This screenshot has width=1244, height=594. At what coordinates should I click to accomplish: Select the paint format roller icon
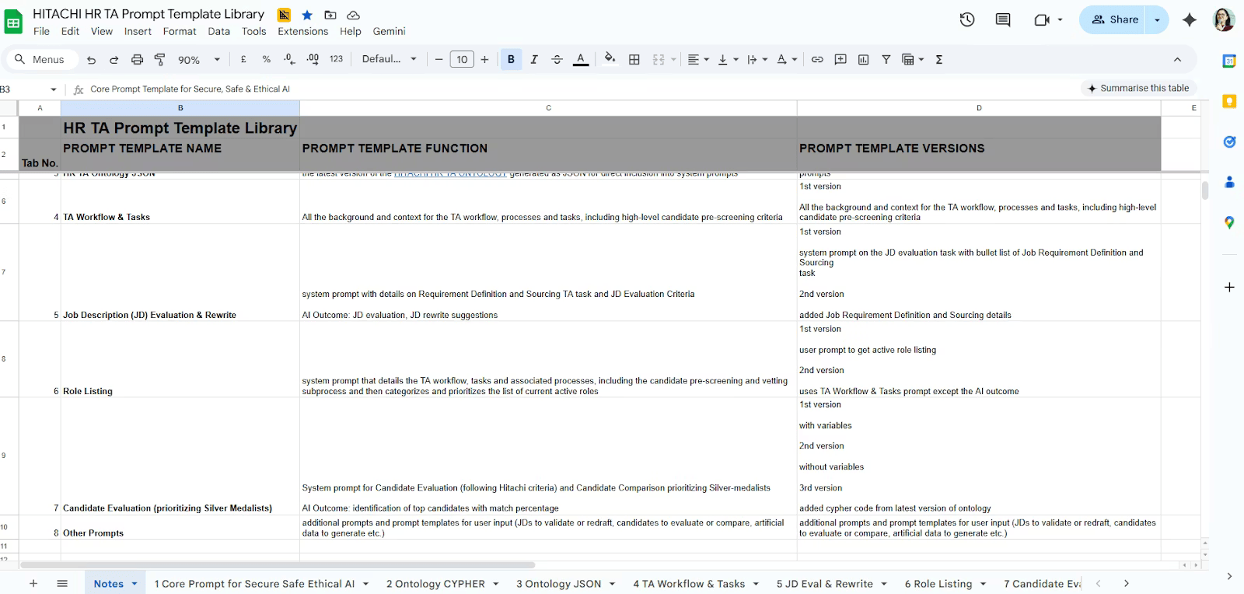coord(160,60)
